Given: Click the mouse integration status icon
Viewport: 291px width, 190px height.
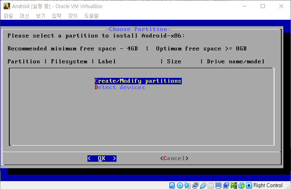Looking at the screenshot, I should [241, 185].
